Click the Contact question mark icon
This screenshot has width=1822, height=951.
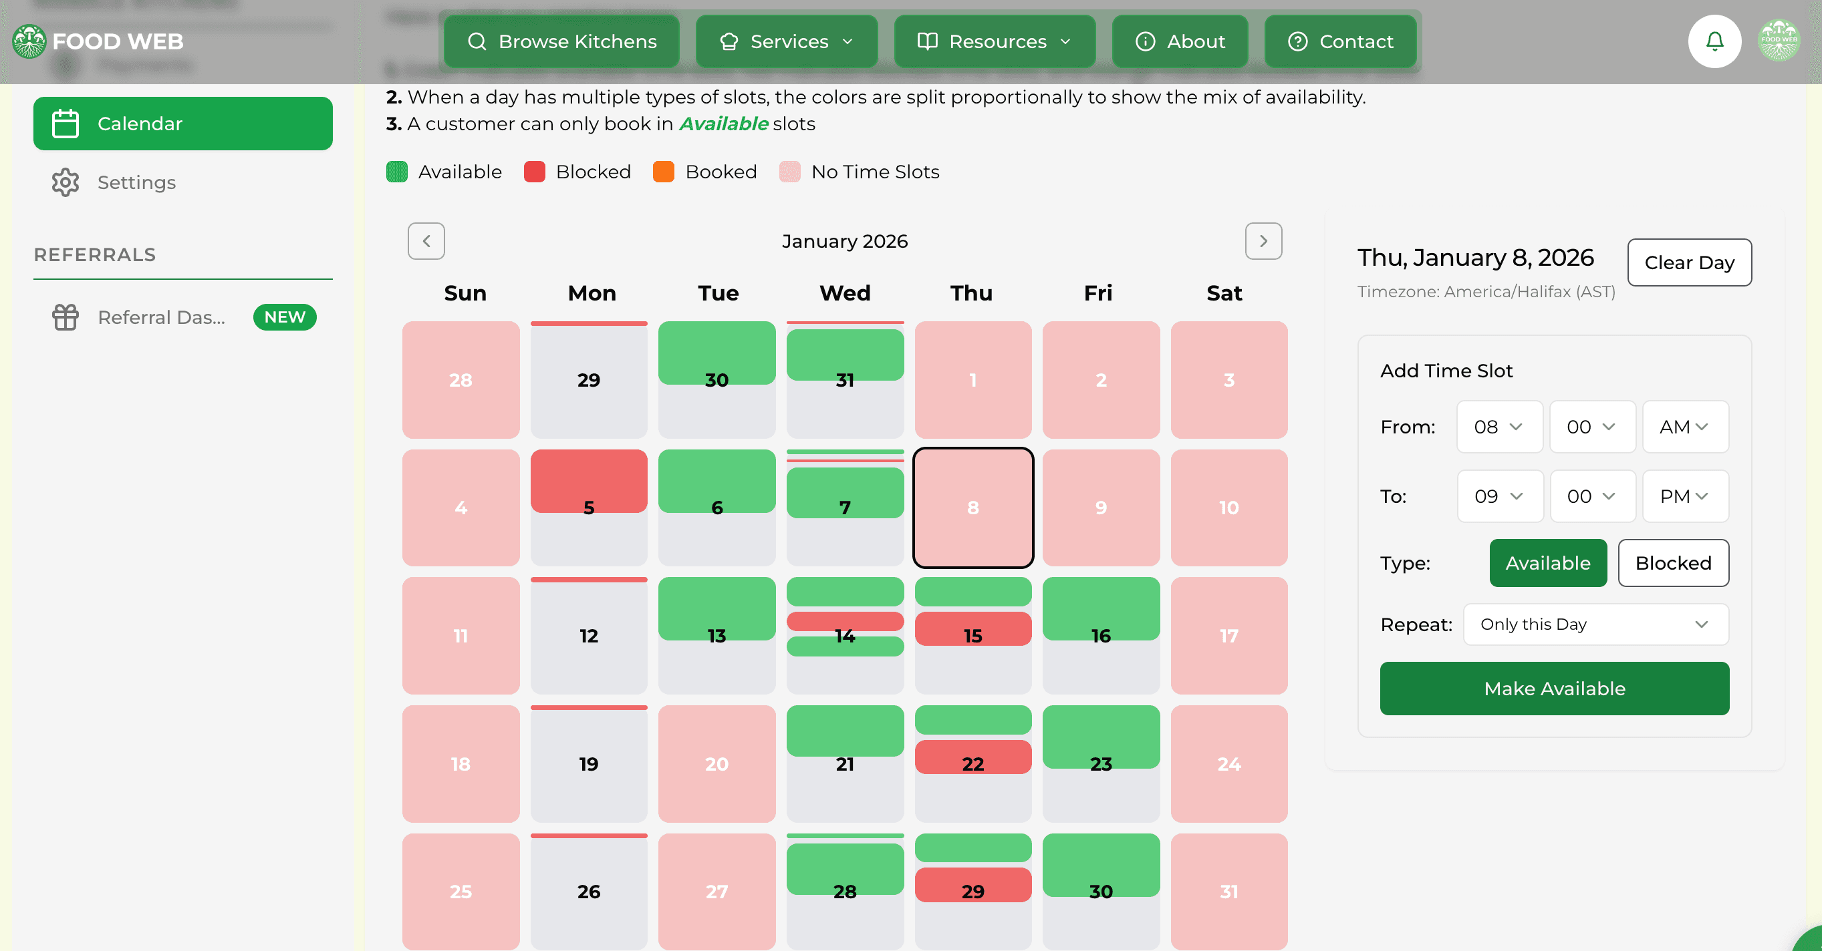point(1297,41)
